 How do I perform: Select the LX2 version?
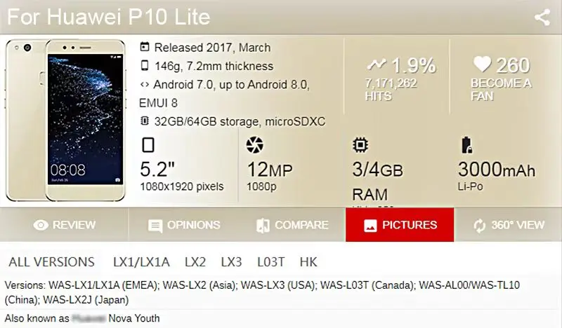(195, 262)
